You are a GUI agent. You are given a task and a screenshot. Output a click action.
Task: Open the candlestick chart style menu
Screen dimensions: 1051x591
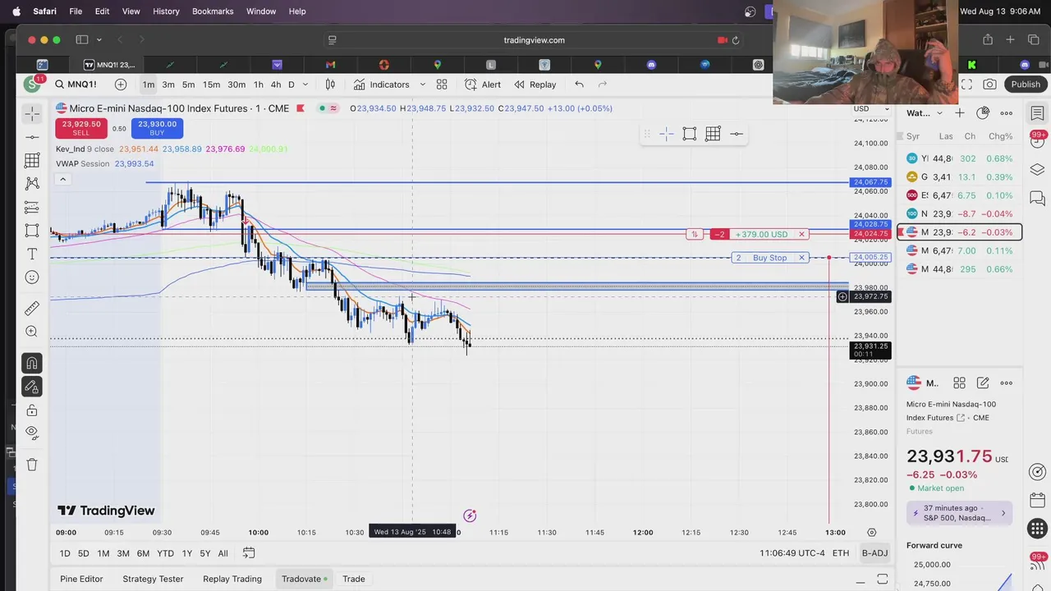tap(330, 84)
